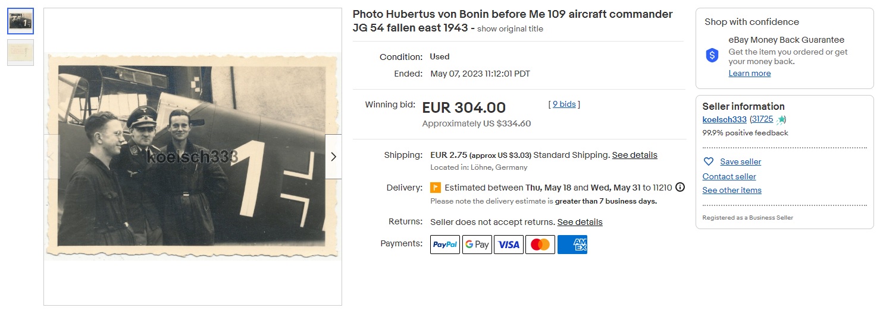Click the heart icon beside Save seller
883x314 pixels.
[x=709, y=161]
